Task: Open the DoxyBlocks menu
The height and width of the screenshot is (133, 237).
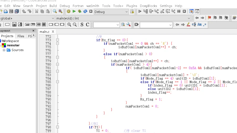Action: point(148,6)
